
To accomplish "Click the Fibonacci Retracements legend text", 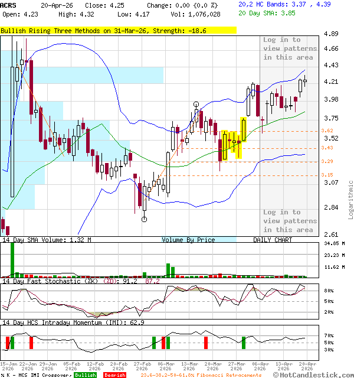I will coord(201,375).
